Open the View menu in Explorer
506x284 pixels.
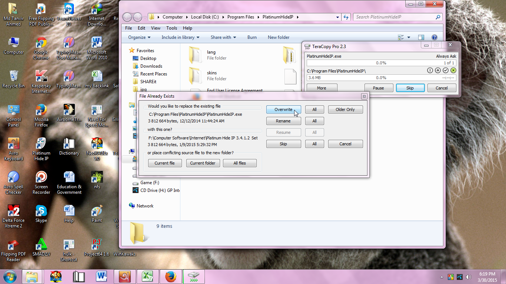pos(156,28)
